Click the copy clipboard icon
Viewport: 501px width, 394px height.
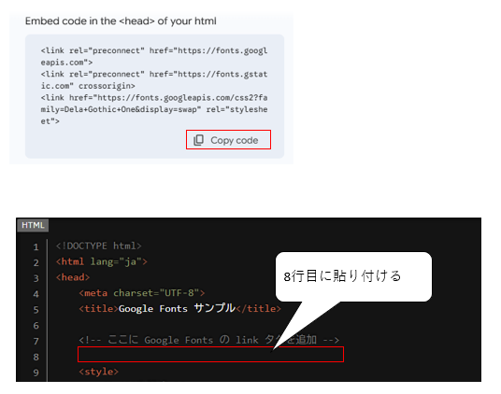point(198,140)
